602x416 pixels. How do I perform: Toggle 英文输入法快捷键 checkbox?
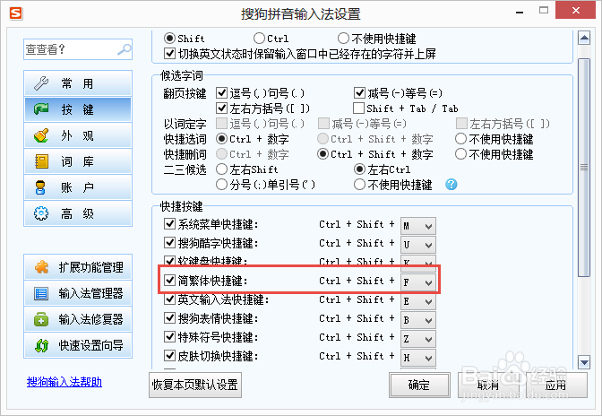169,299
